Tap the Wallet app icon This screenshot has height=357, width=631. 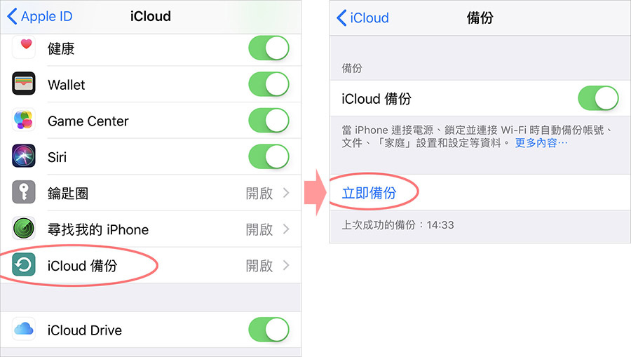point(24,83)
